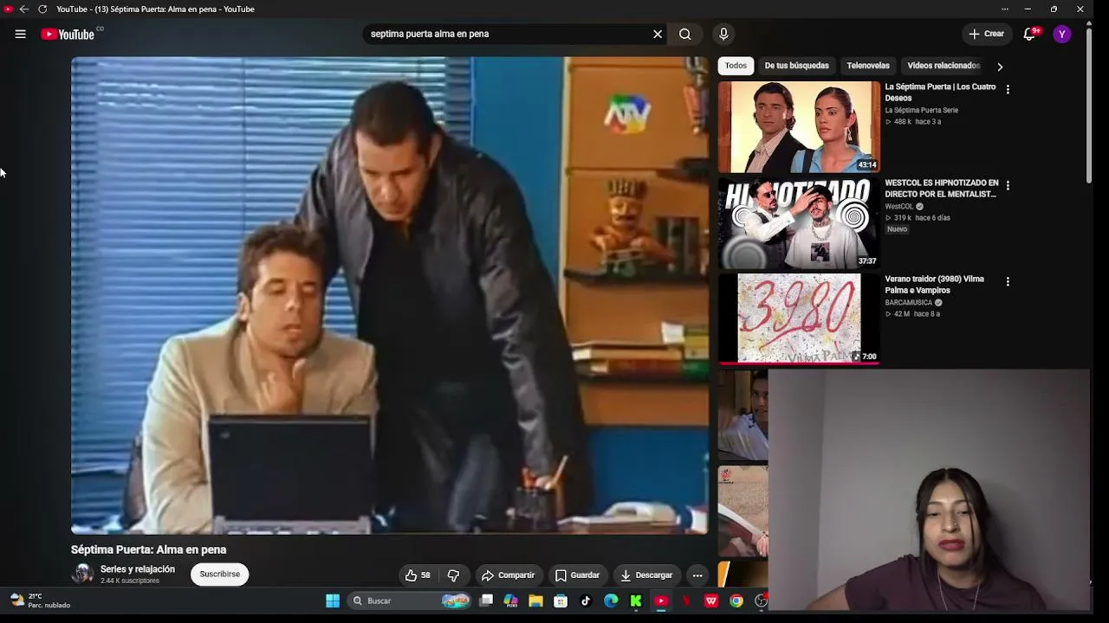
Task: Reload the page
Action: tap(42, 10)
